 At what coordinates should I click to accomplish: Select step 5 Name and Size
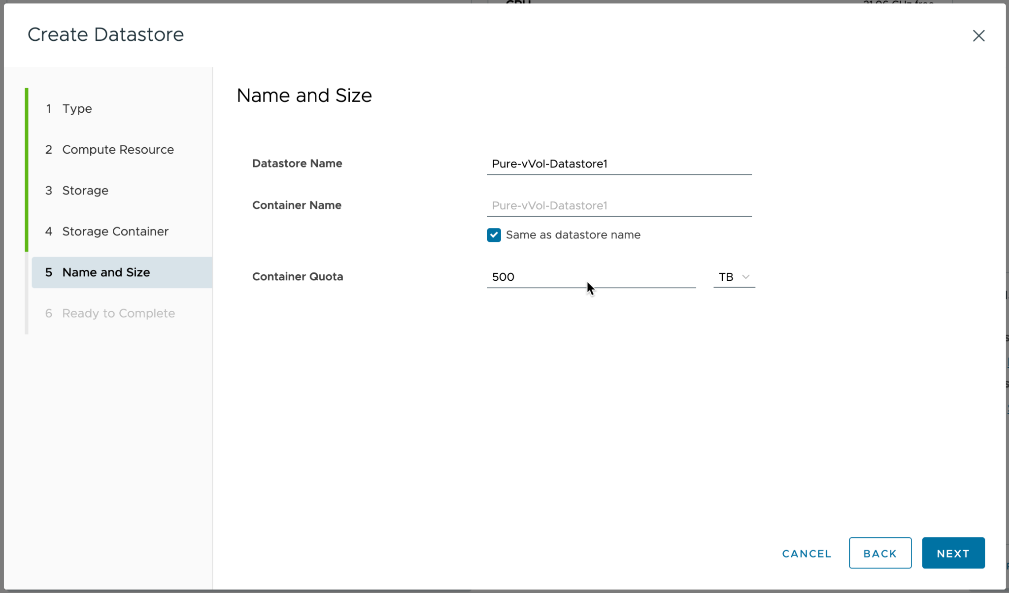tap(106, 272)
